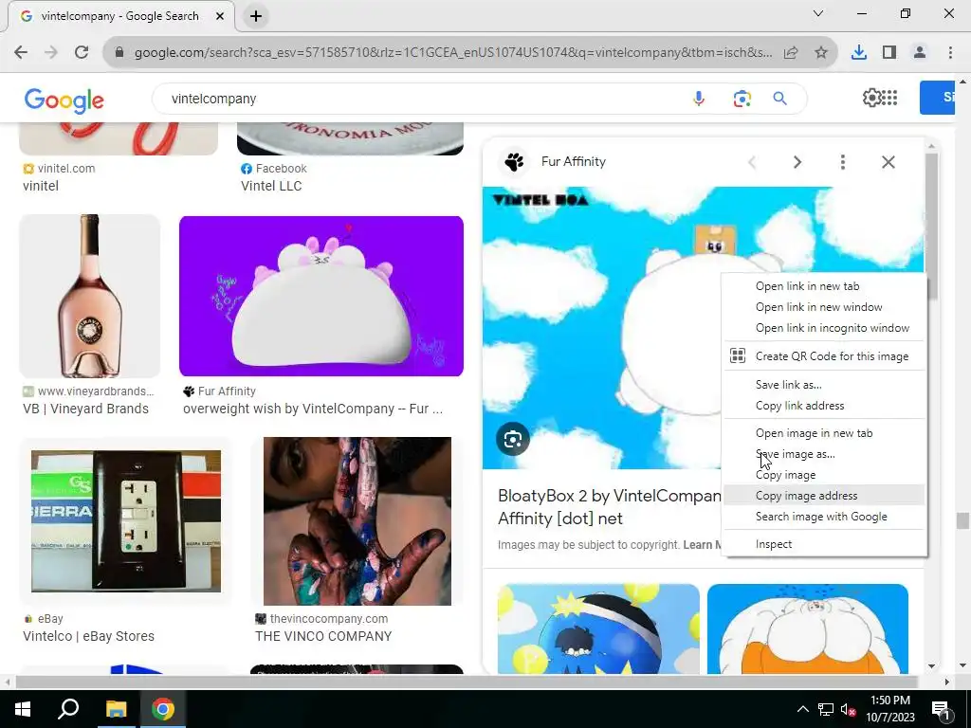The height and width of the screenshot is (728, 971).
Task: Open the Chrome three-dot menu
Action: pos(950,53)
